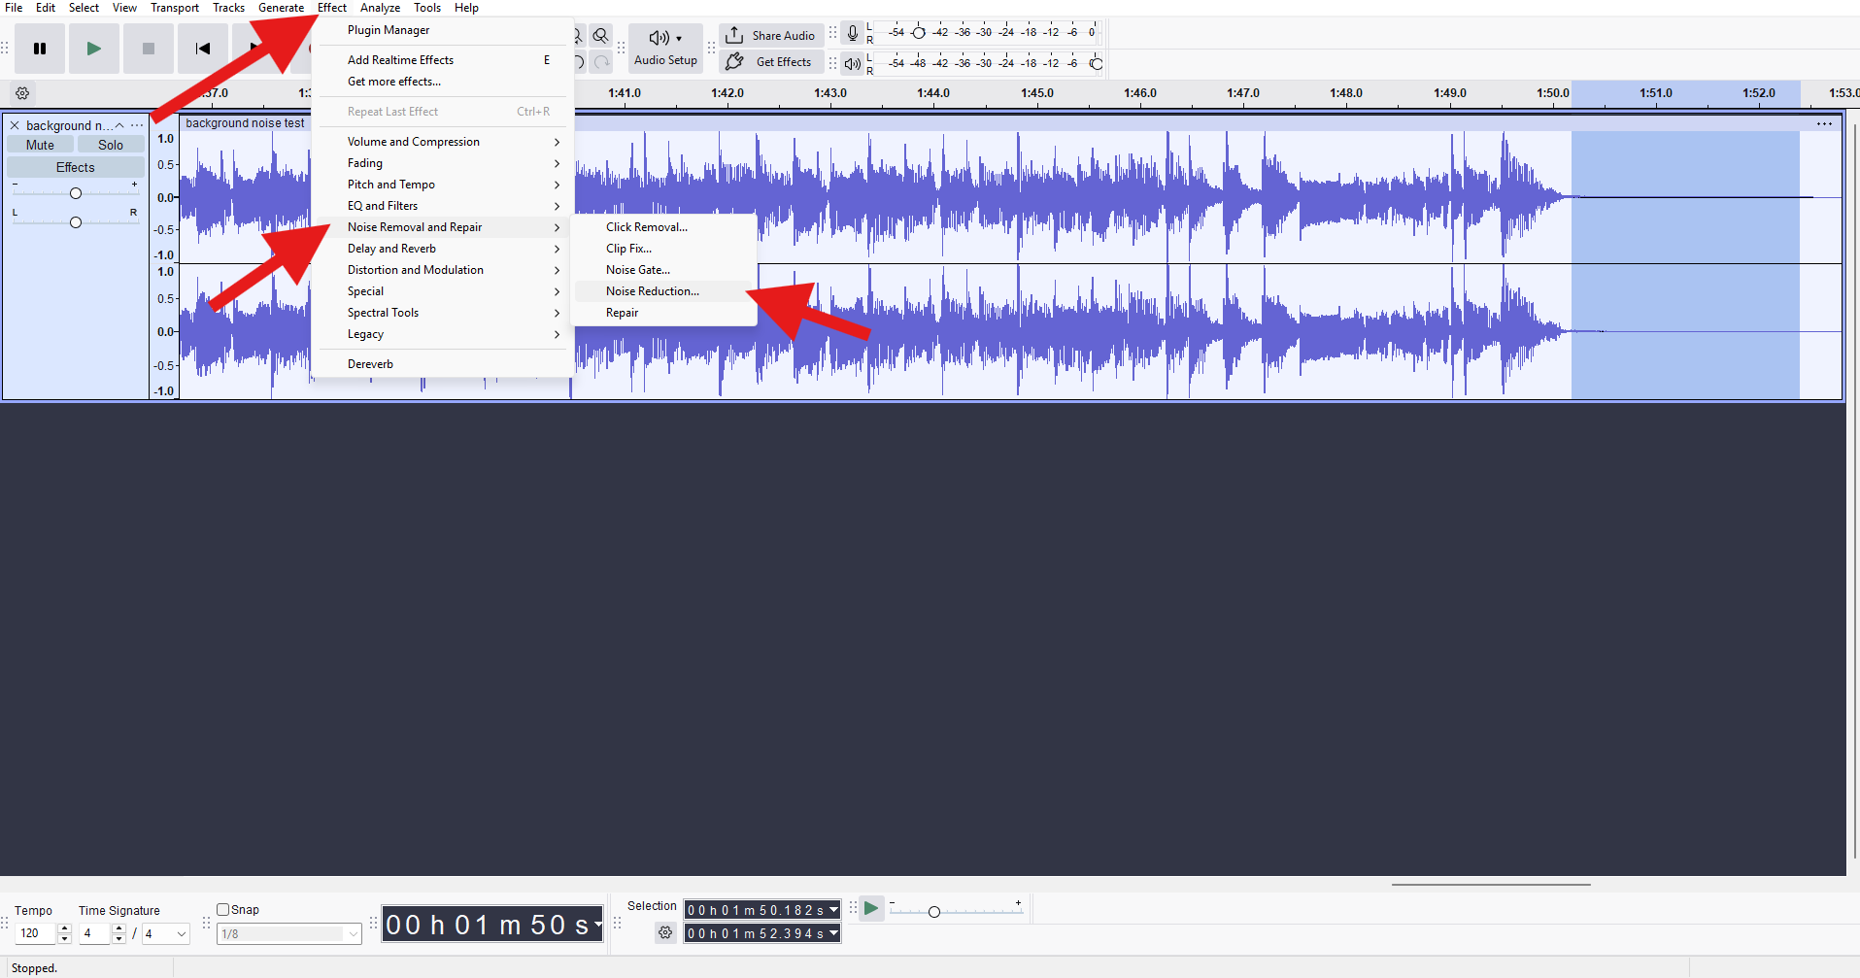Click the Play-at-Speed button
Screen dimensions: 1860x978
[869, 908]
